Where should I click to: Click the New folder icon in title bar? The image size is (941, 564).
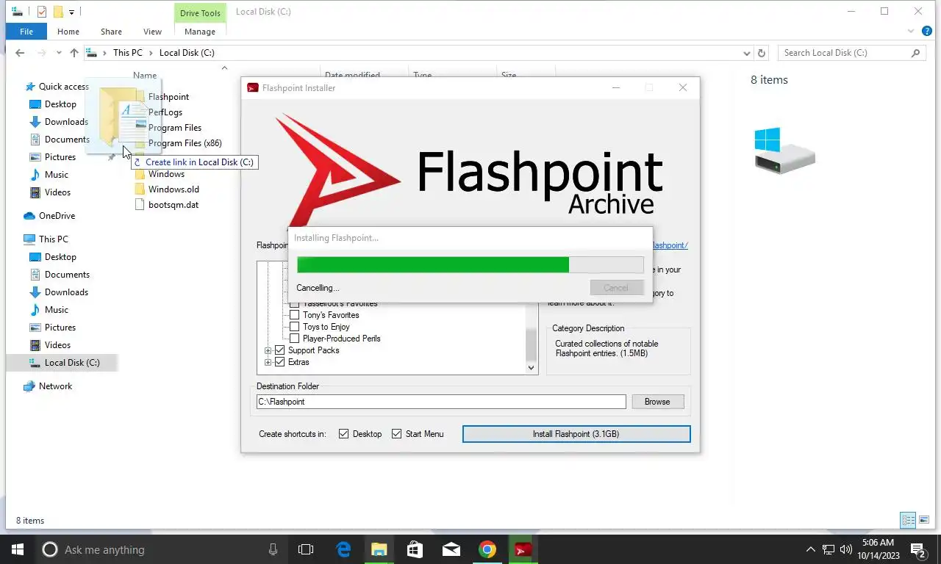[x=58, y=12]
